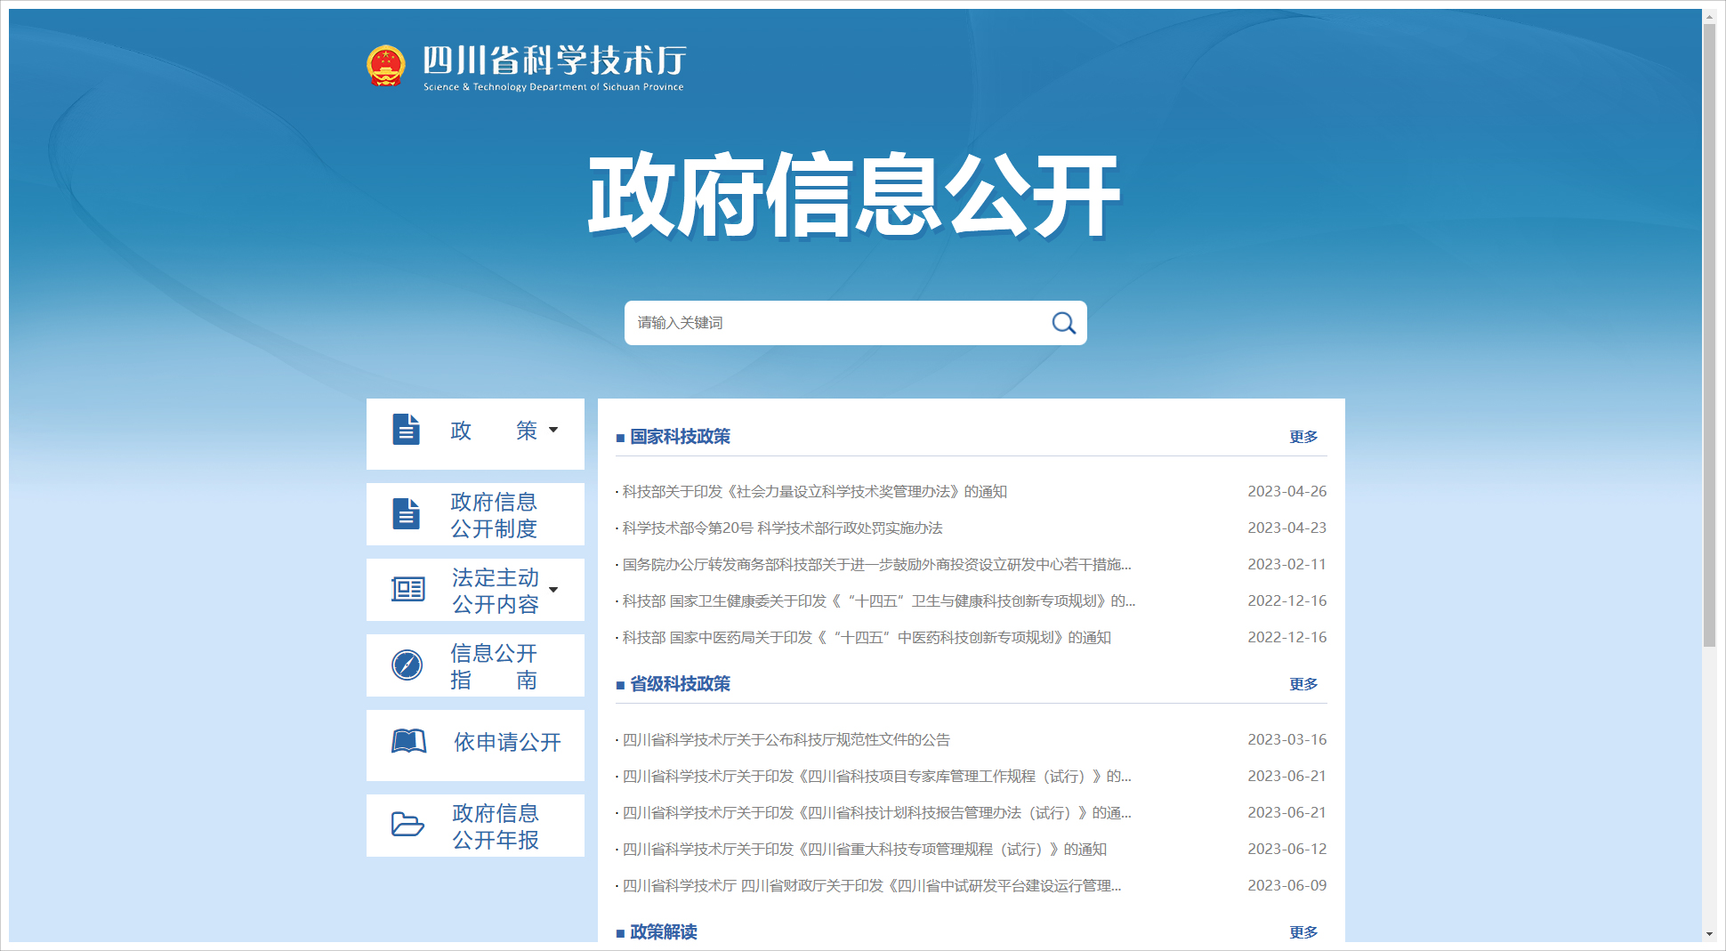
Task: Open the 依申请公开 menu item
Action: 507,742
